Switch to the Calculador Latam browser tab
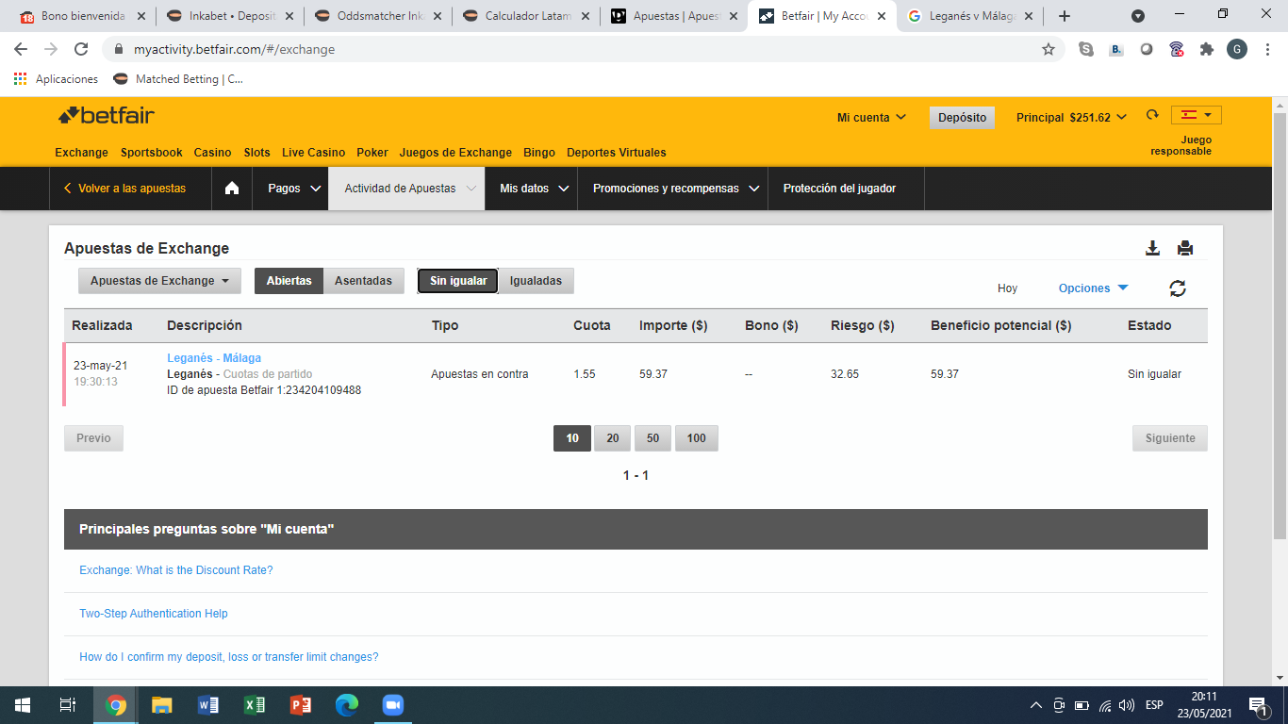The height and width of the screenshot is (724, 1288). (524, 16)
